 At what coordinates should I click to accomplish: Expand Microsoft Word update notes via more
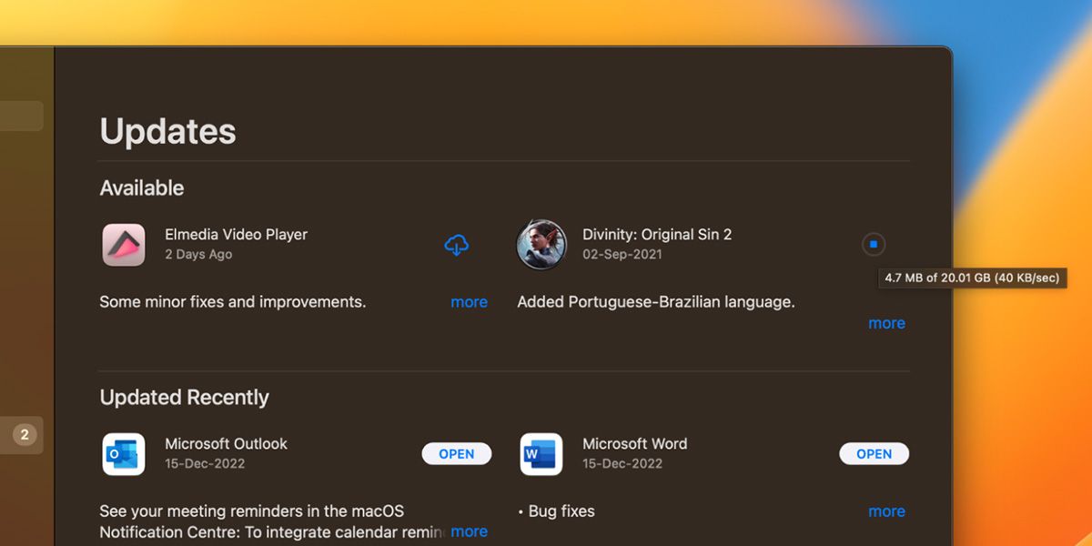tap(886, 511)
